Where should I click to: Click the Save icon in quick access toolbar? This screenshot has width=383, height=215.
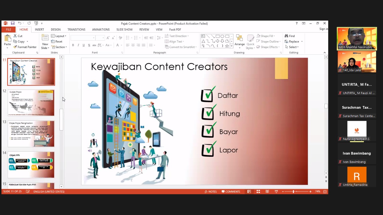[13, 23]
